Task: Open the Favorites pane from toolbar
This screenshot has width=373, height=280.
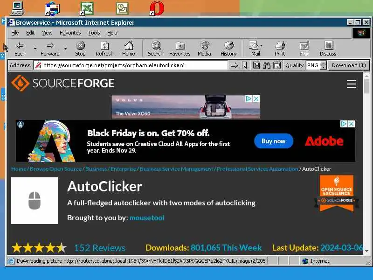Action: 180,49
